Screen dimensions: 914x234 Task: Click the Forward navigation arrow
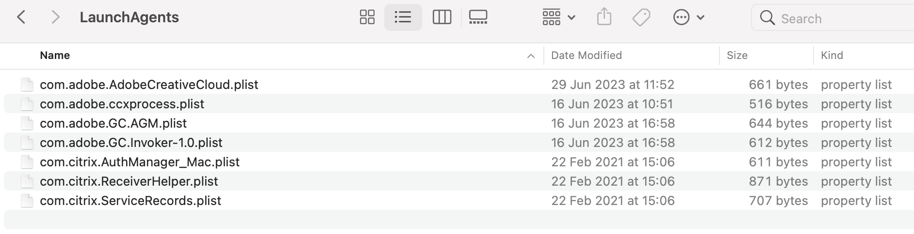(x=56, y=17)
